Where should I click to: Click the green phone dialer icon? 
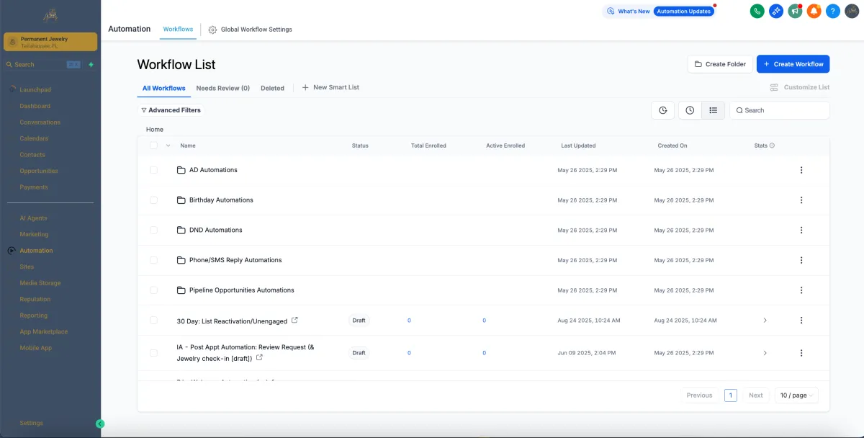[x=757, y=11]
